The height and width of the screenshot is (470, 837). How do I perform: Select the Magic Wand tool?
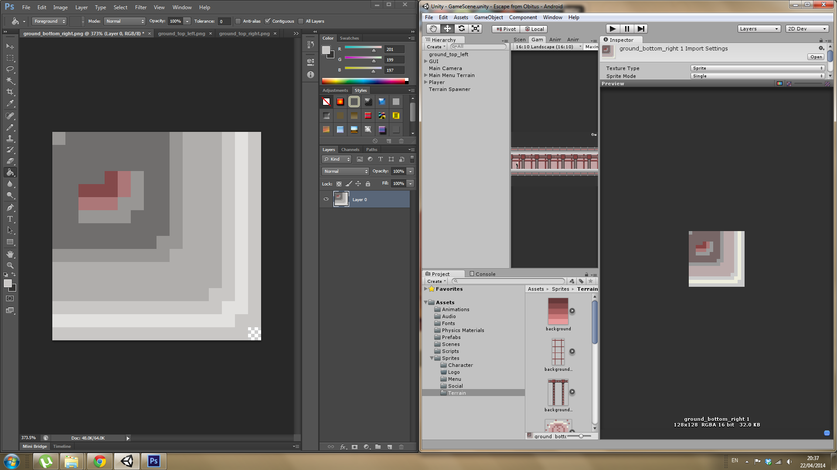(10, 81)
